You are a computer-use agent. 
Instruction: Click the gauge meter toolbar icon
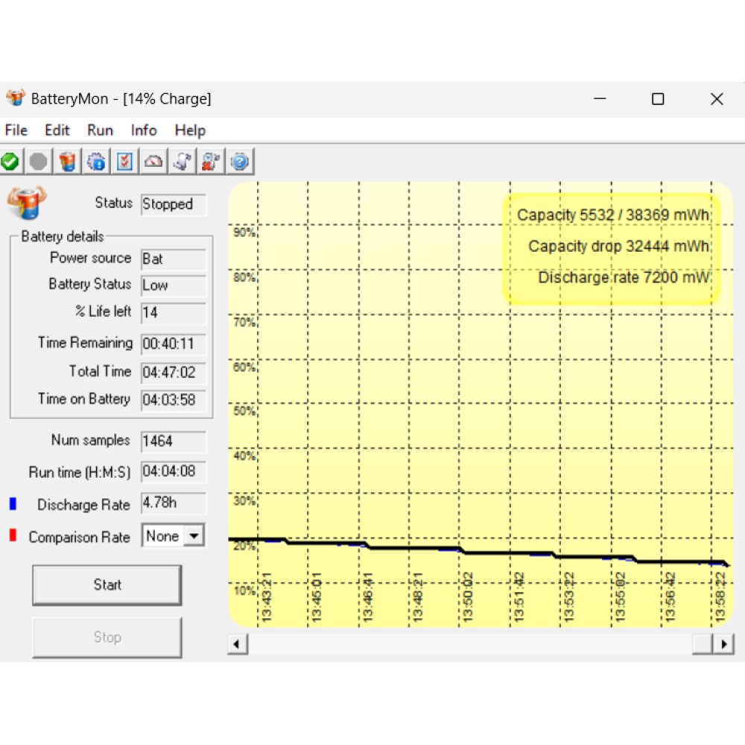coord(153,161)
